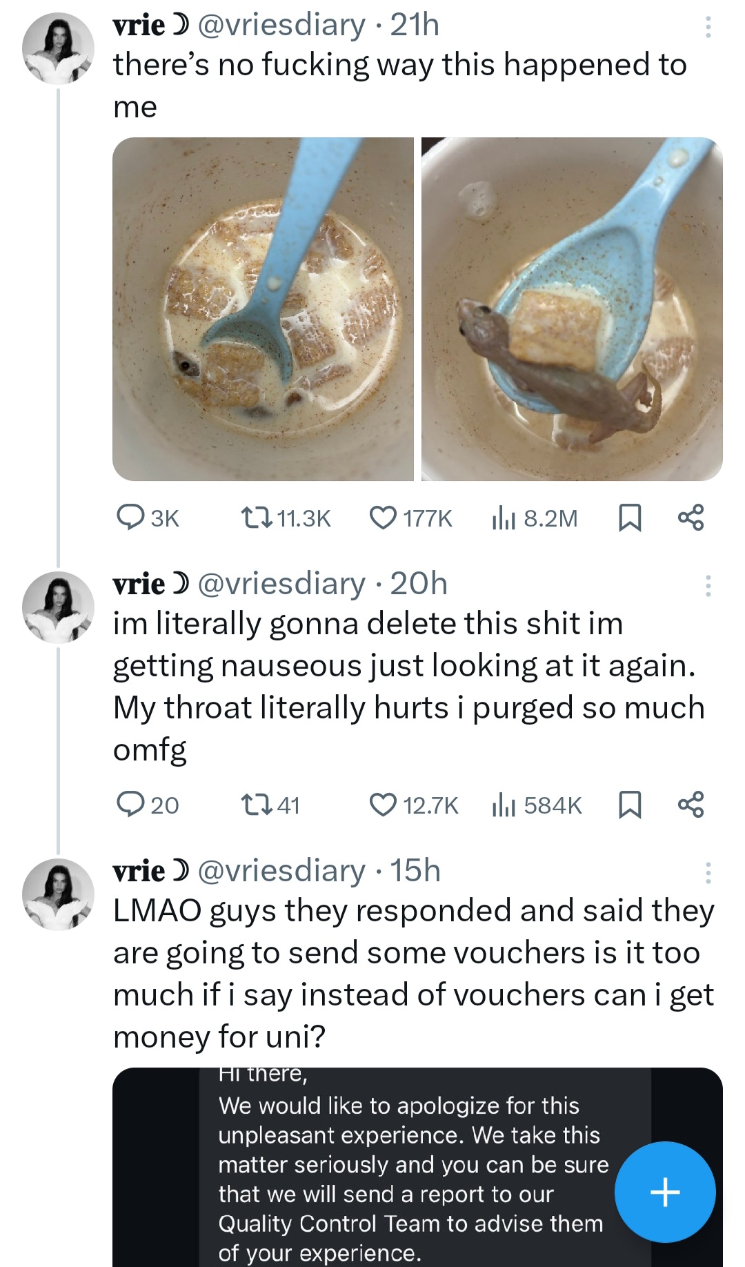Share the second tweet about feeling nauseous
Viewport: 745px width, 1267px height.
coord(691,805)
